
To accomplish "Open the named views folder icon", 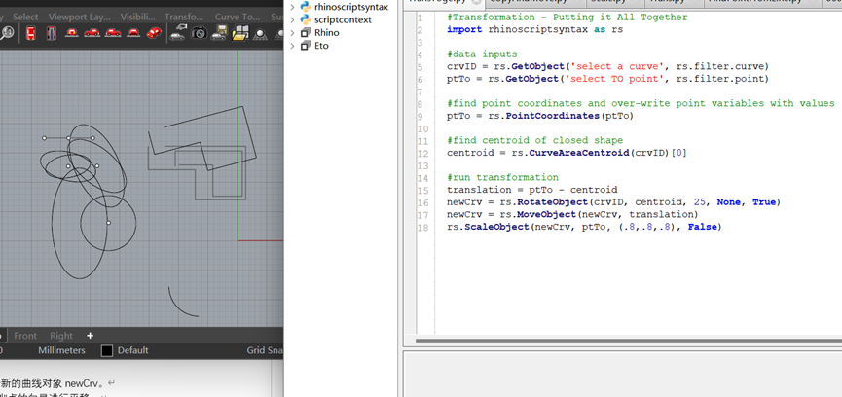I will (239, 33).
